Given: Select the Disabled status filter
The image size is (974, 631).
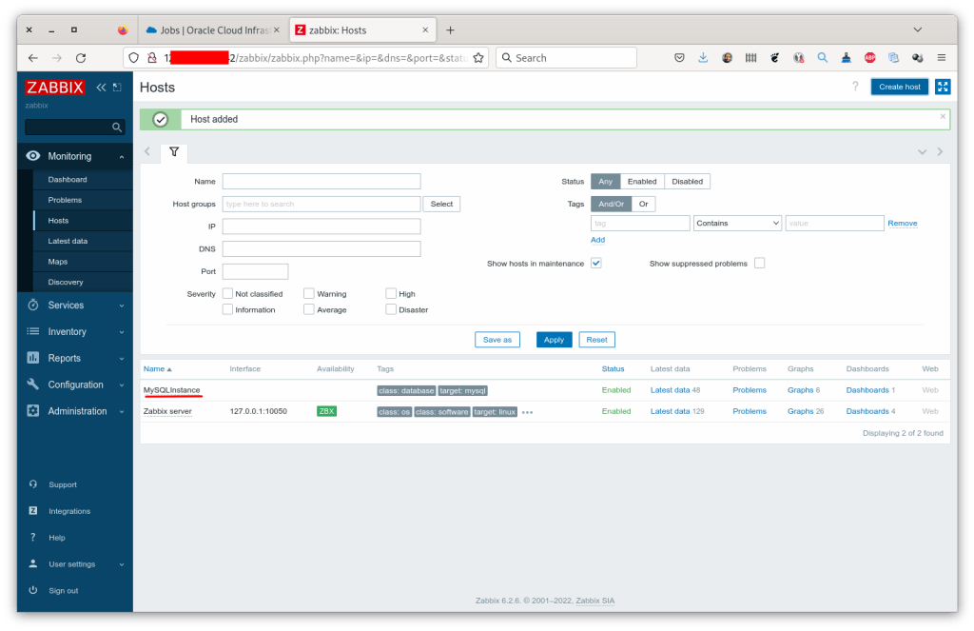Looking at the screenshot, I should [x=687, y=182].
